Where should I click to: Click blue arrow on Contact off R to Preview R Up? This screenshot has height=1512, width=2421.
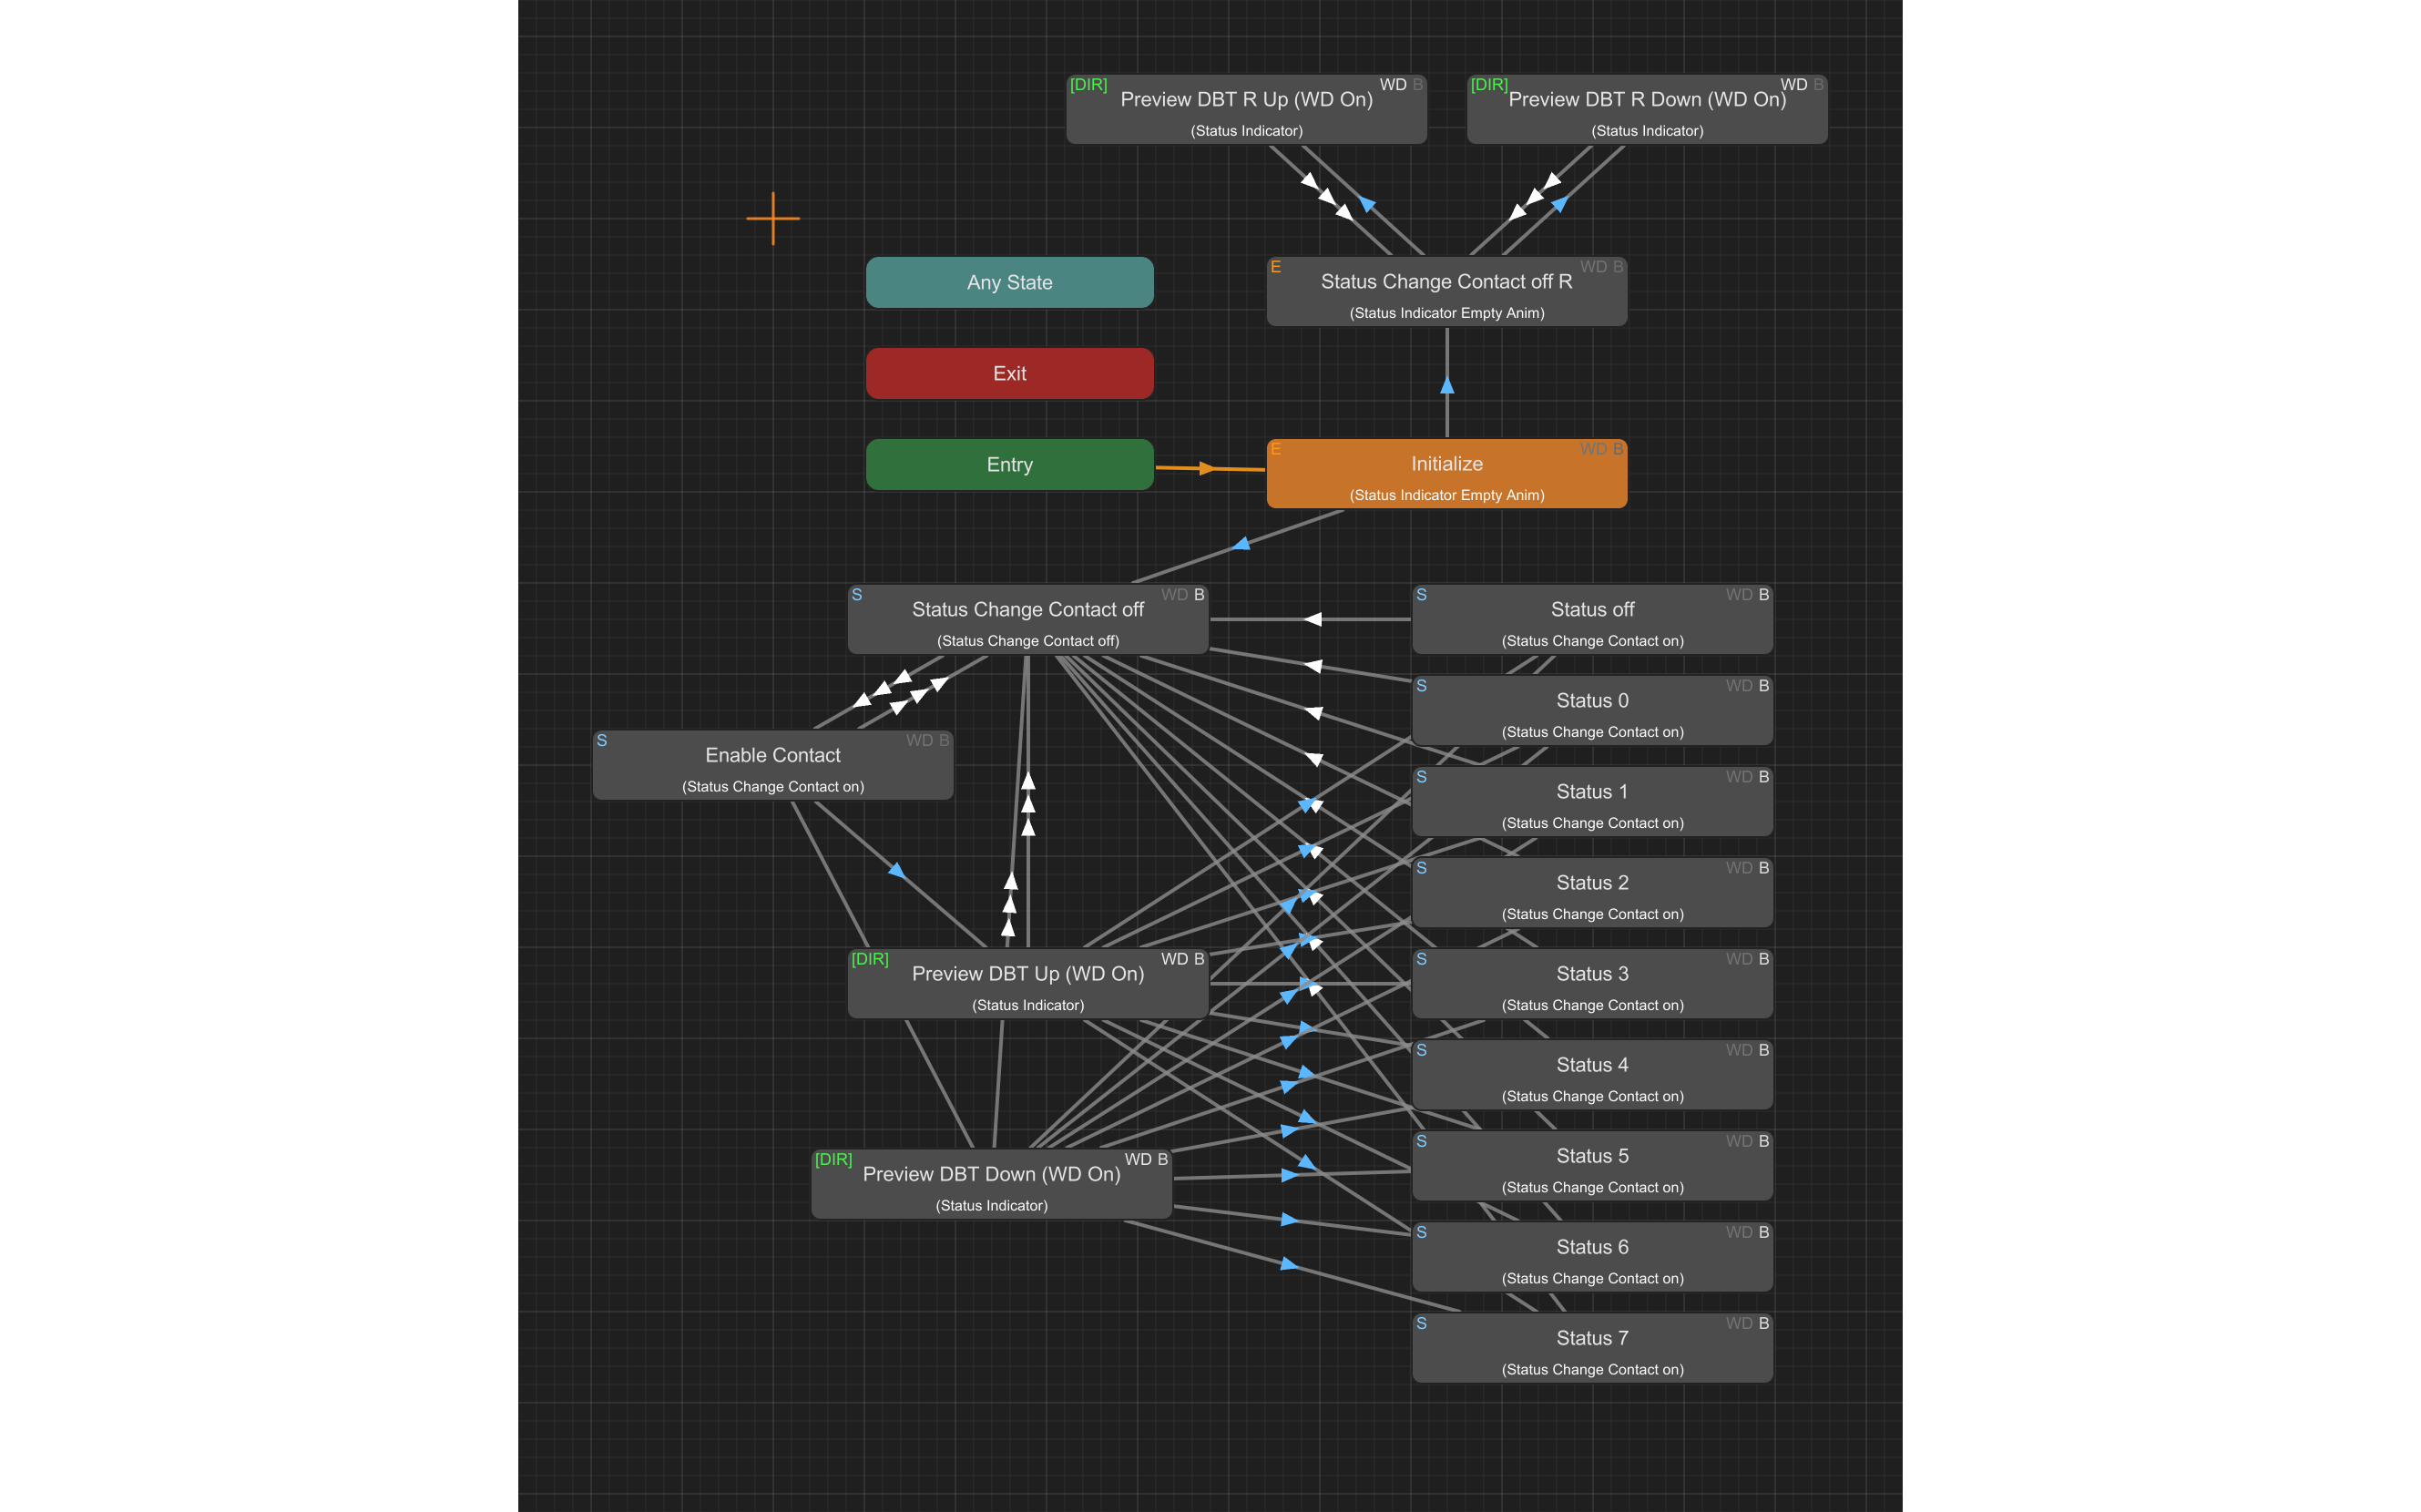click(1367, 204)
